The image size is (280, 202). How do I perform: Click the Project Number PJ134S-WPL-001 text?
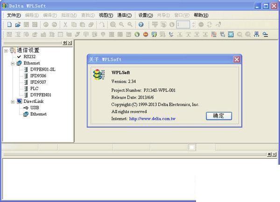point(143,90)
